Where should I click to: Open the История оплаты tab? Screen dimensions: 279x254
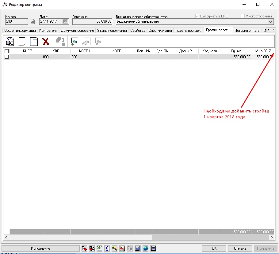pos(247,31)
